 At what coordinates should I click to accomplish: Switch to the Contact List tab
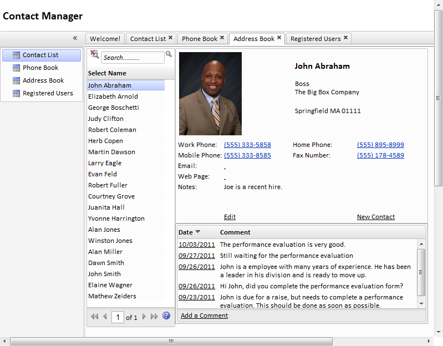(148, 39)
